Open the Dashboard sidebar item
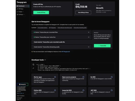This screenshot has width=135, height=101. (x=23, y=6)
